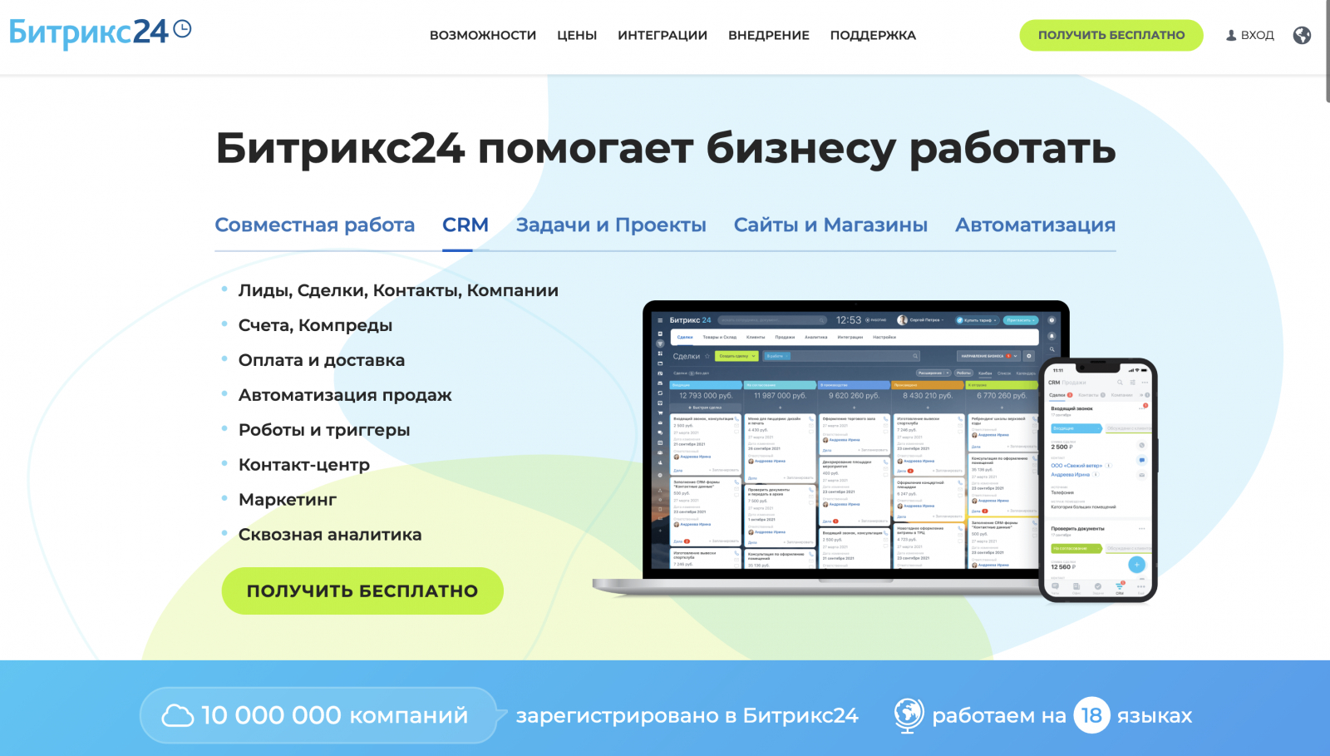Click Лиды, Сделки, Контакты, Компании text

[x=398, y=291]
